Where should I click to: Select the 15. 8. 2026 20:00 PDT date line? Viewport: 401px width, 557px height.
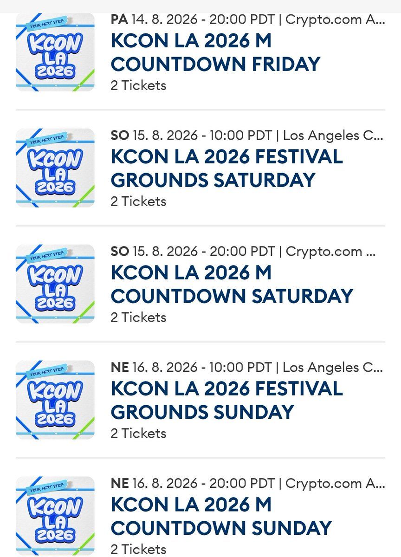pos(243,252)
